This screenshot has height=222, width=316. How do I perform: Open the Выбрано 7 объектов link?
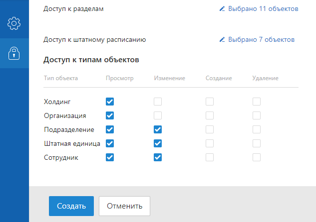(261, 39)
